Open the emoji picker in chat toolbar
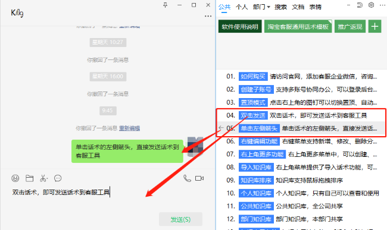Image resolution: width=387 pixels, height=230 pixels. click(x=15, y=178)
